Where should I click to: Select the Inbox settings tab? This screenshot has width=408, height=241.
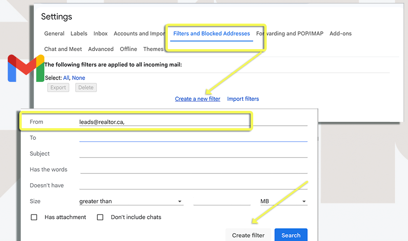[100, 34]
